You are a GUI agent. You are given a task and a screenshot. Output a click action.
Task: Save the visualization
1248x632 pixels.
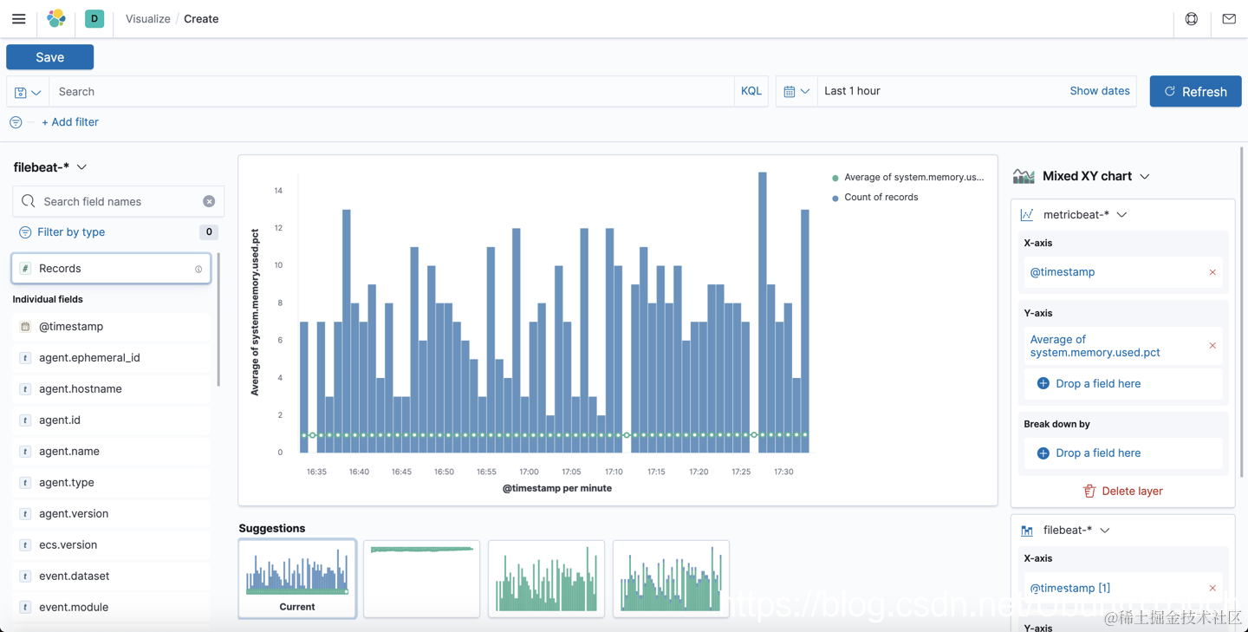(49, 57)
